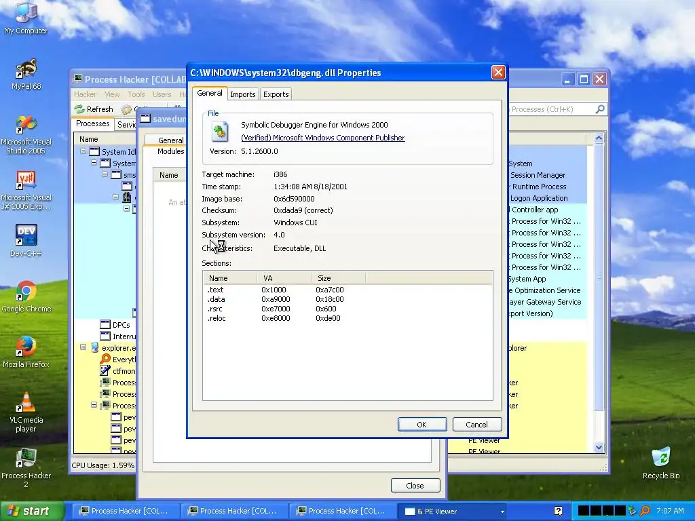Viewport: 695px width, 521px height.
Task: Open PE Viewer taskbar group dropdown arrow
Action: point(502,512)
